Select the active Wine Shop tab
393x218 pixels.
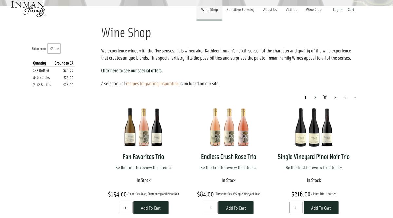pos(209,10)
